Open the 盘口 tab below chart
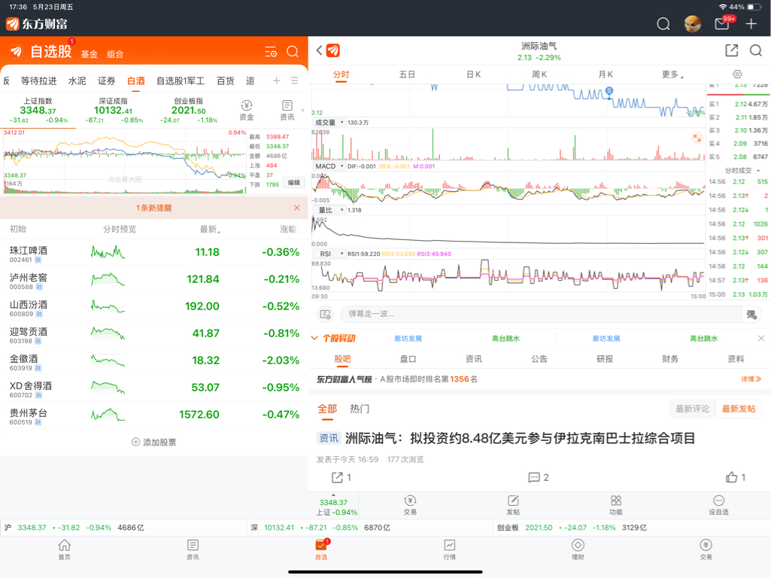771x578 pixels. click(408, 359)
